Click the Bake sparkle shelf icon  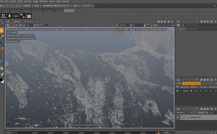pos(16,16)
